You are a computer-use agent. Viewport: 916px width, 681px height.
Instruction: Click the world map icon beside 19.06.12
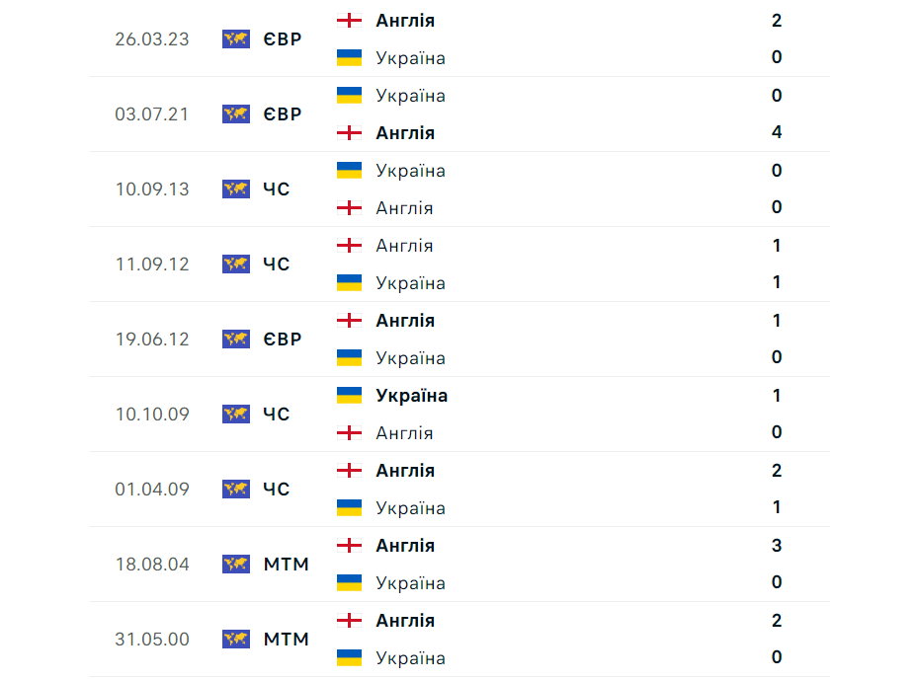[x=236, y=340]
